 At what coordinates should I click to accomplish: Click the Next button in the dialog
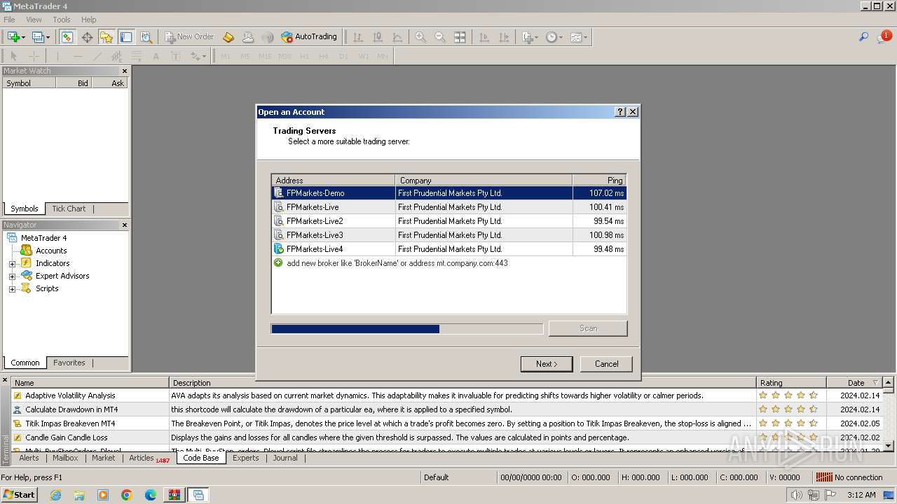547,364
